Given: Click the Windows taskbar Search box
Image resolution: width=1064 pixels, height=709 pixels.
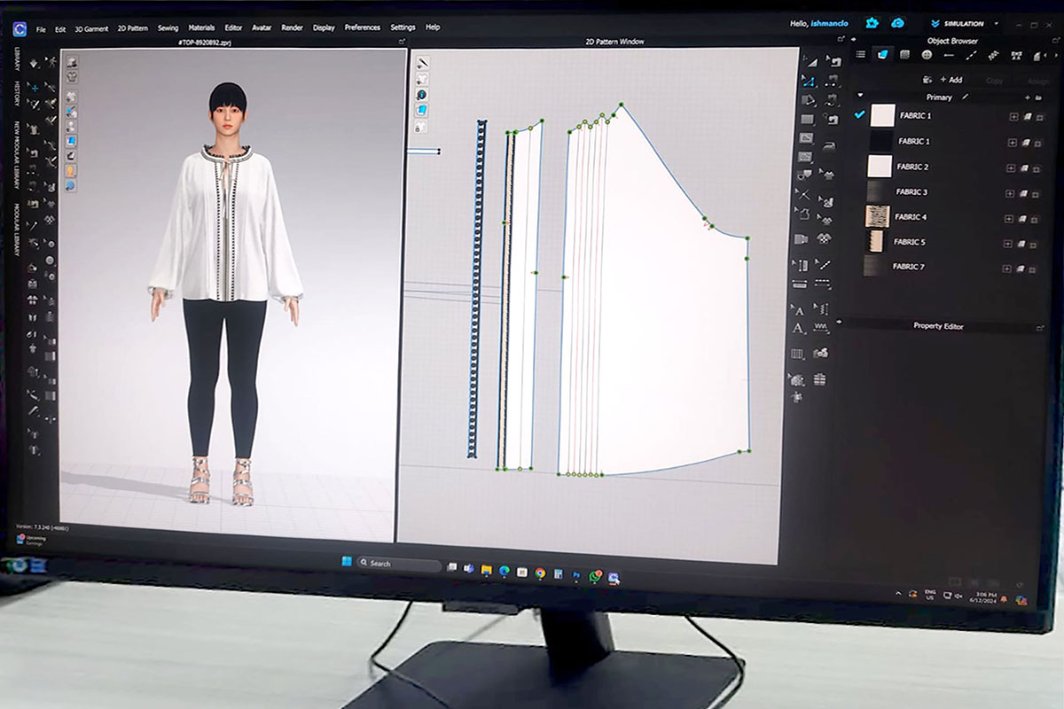Looking at the screenshot, I should point(399,564).
